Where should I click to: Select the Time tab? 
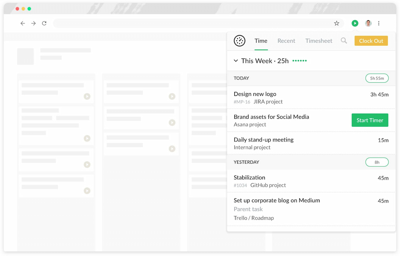pyautogui.click(x=261, y=41)
